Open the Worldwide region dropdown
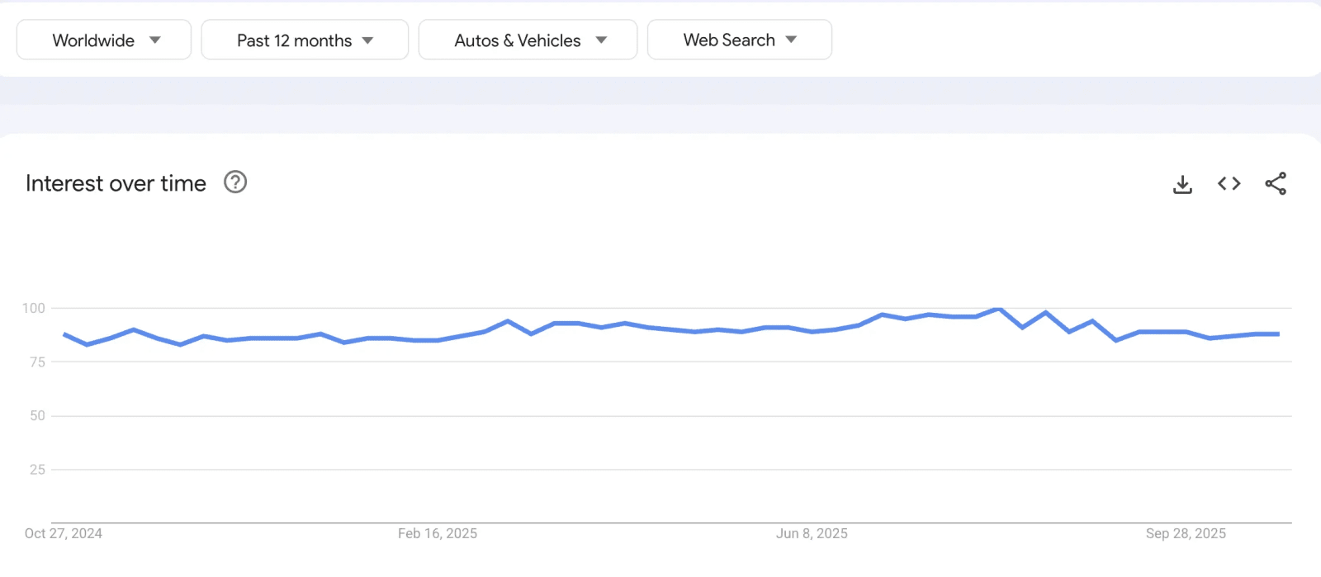The width and height of the screenshot is (1321, 577). [x=104, y=40]
